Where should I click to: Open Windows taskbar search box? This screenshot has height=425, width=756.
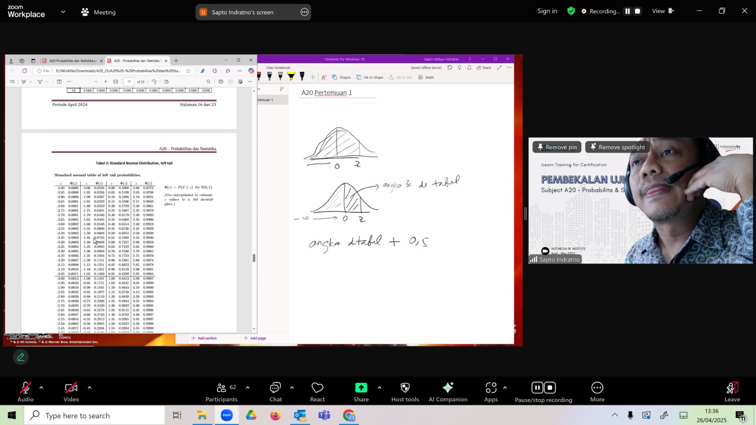[94, 416]
